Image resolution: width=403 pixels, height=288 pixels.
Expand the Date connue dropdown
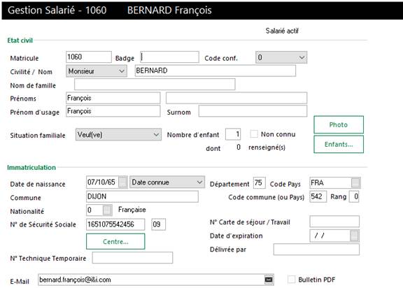[x=167, y=182]
